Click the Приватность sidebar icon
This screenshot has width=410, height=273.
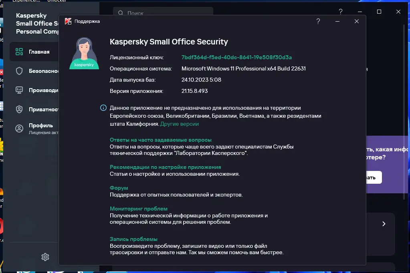tap(19, 109)
